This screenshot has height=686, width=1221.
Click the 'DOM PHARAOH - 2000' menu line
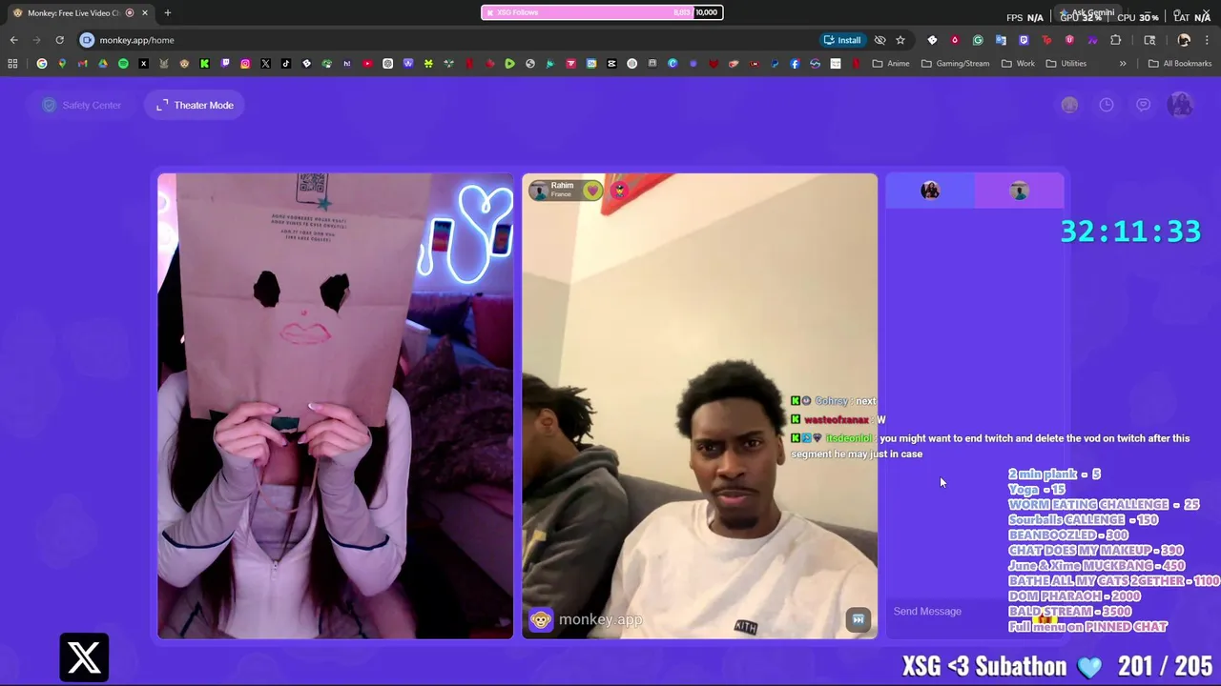(1074, 596)
